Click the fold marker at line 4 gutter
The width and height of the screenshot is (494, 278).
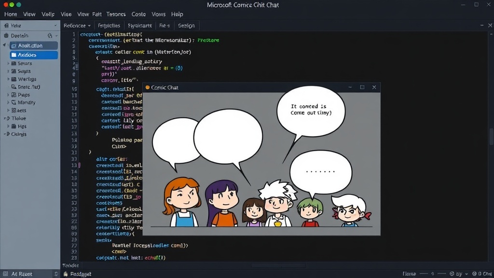[77, 67]
